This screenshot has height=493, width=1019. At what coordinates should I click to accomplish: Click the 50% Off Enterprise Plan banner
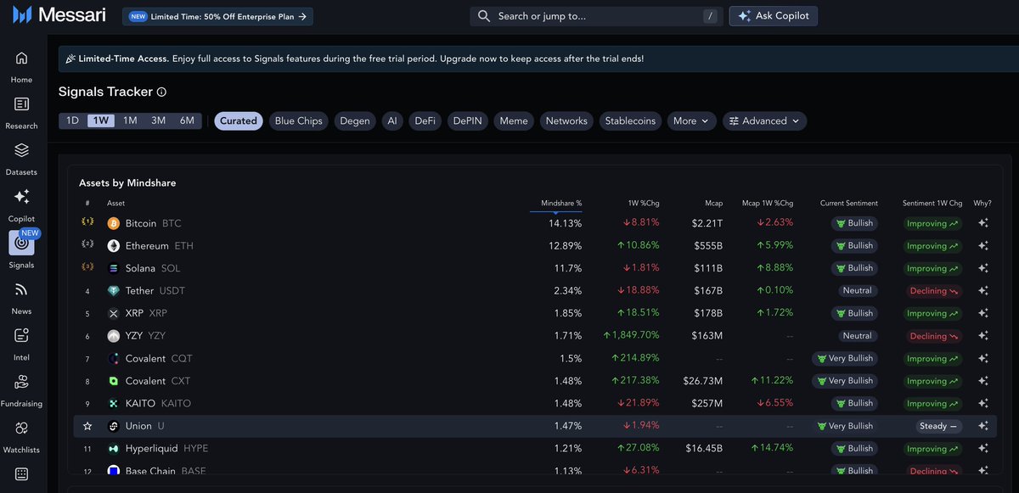click(x=217, y=16)
